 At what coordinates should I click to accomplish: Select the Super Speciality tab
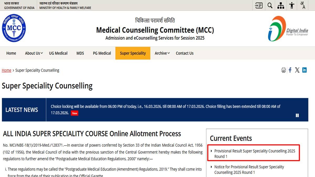(x=133, y=53)
